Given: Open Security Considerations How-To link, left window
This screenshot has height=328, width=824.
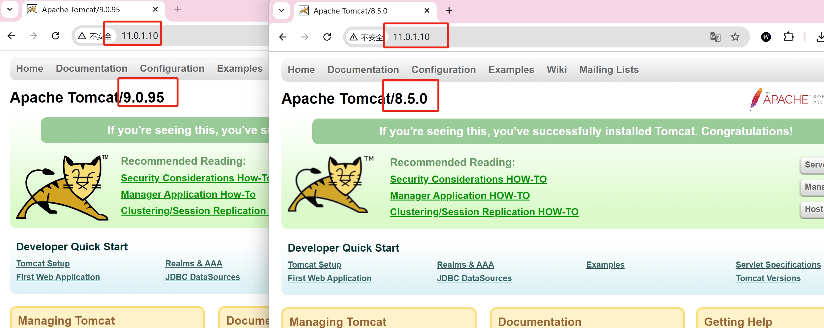Looking at the screenshot, I should pyautogui.click(x=195, y=178).
